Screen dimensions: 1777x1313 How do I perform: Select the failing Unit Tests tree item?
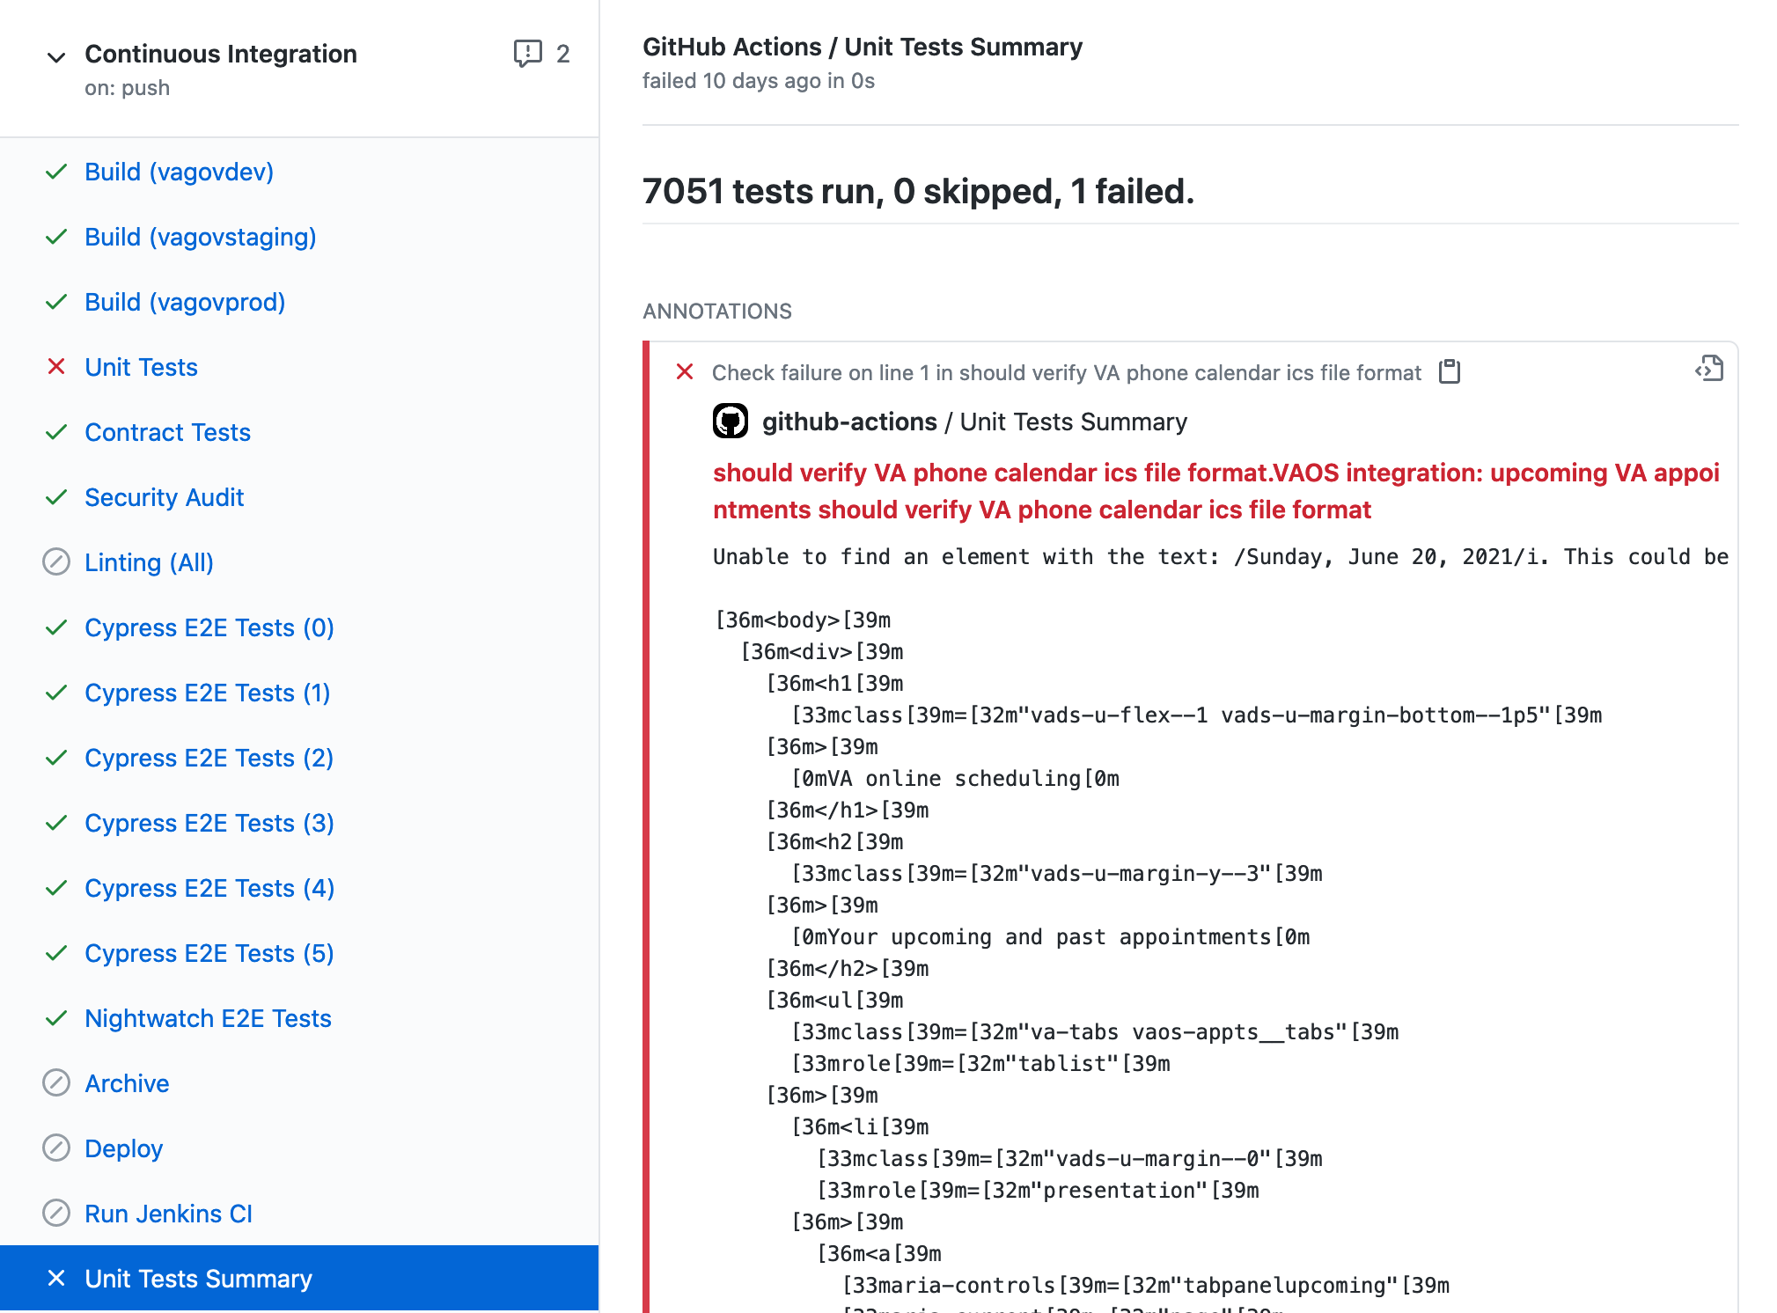point(141,367)
